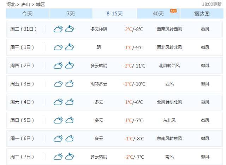226x165 pixels.
Task: Switch to the 今天 tab
Action: coord(27,14)
